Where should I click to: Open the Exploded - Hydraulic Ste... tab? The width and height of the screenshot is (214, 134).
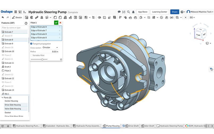[x=57, y=126]
